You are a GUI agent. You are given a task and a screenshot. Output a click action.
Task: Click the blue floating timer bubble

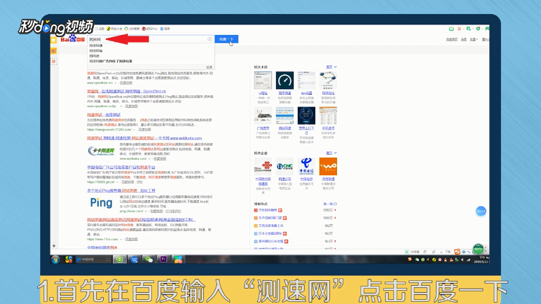[x=481, y=211]
